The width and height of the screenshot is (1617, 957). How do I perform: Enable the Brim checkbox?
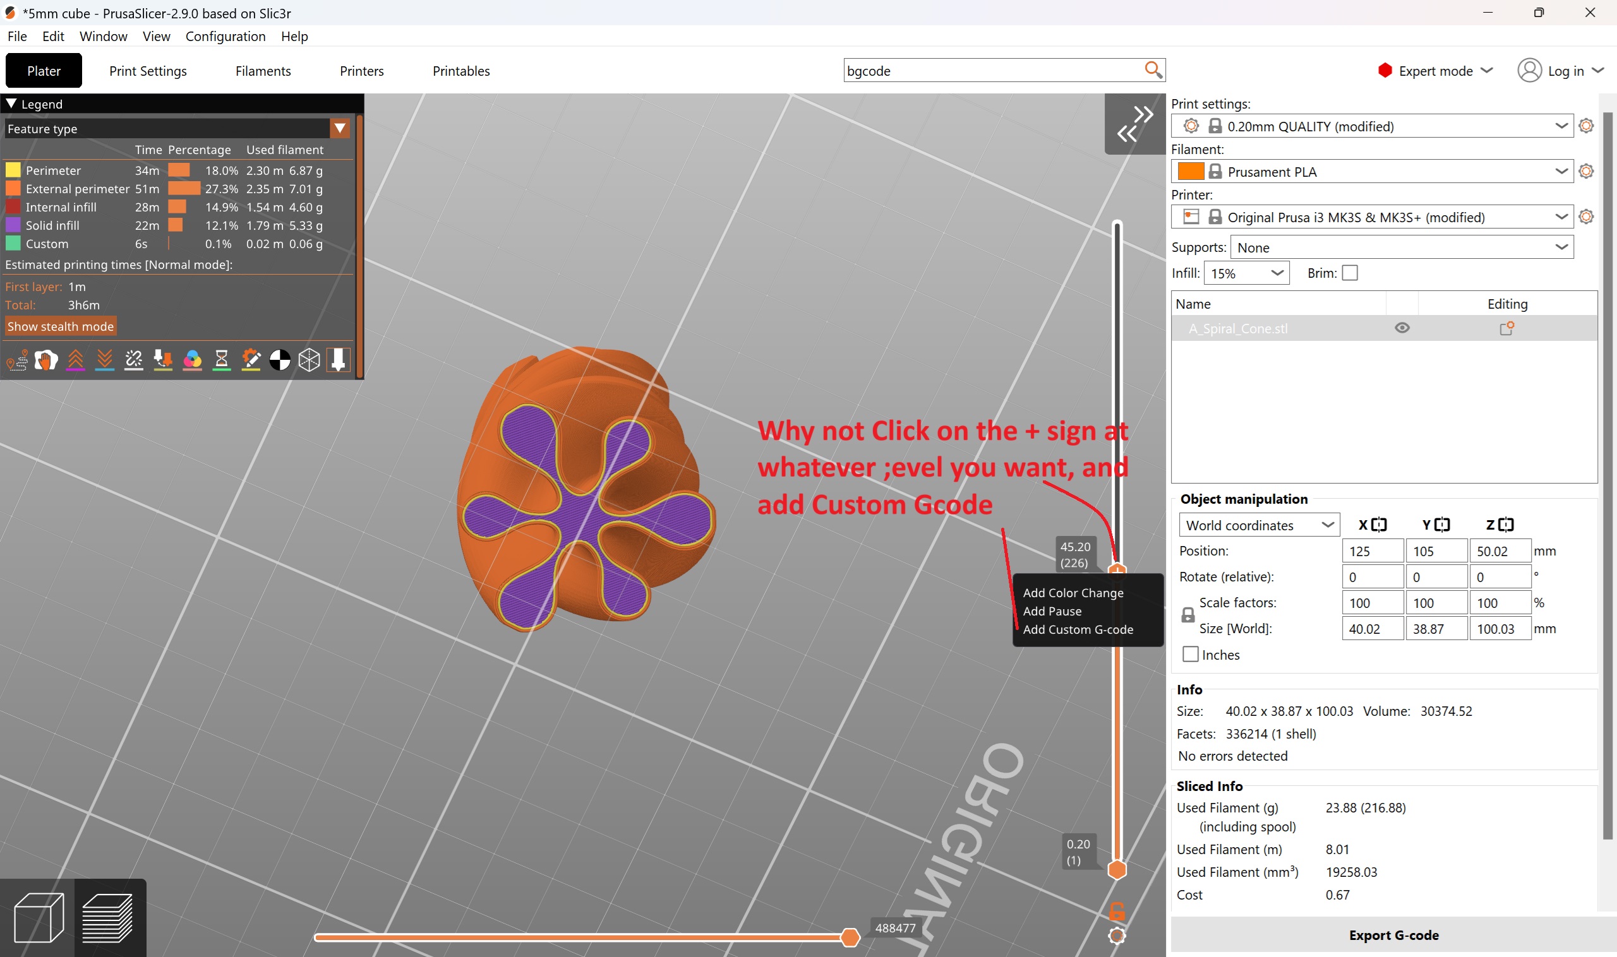click(x=1349, y=273)
